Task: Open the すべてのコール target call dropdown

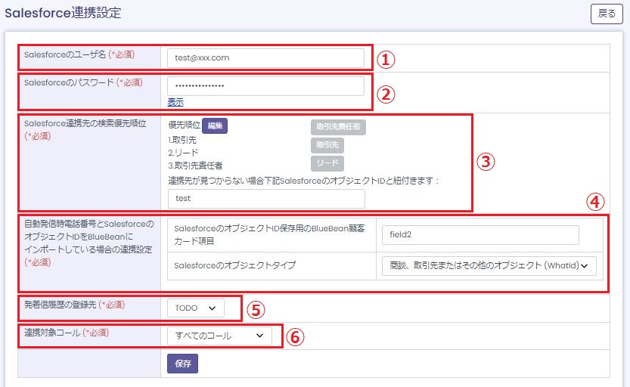Action: tap(219, 336)
